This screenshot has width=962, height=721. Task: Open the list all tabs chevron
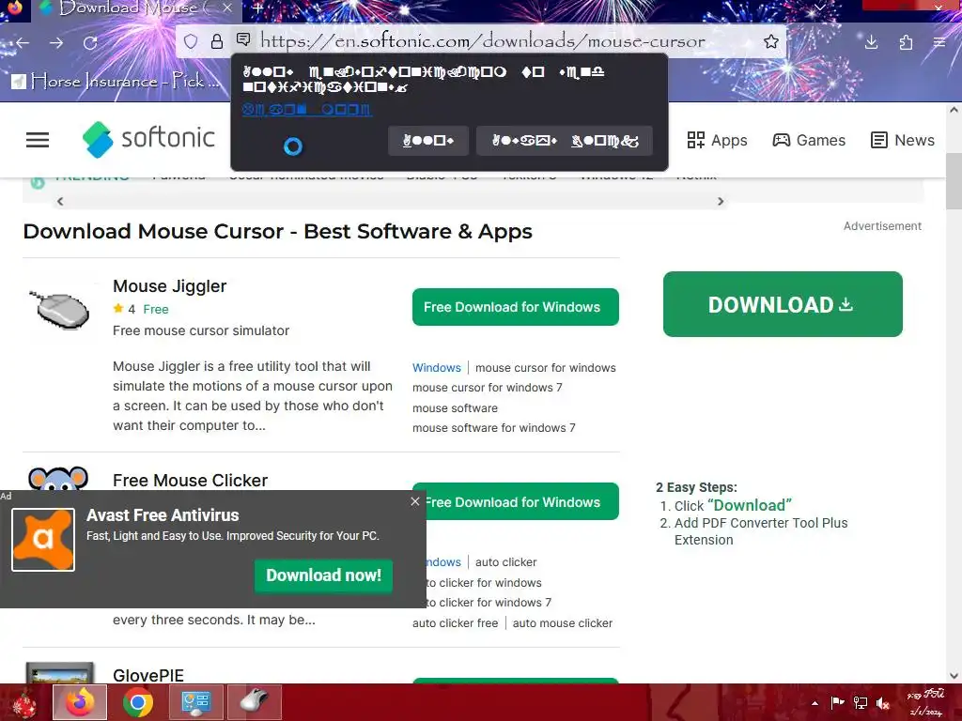[x=819, y=8]
